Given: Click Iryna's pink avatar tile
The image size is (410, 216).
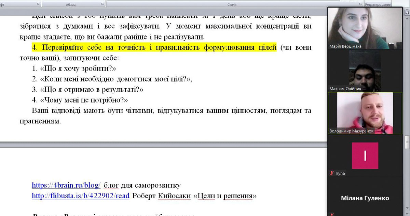Looking at the screenshot, I should tap(365, 155).
